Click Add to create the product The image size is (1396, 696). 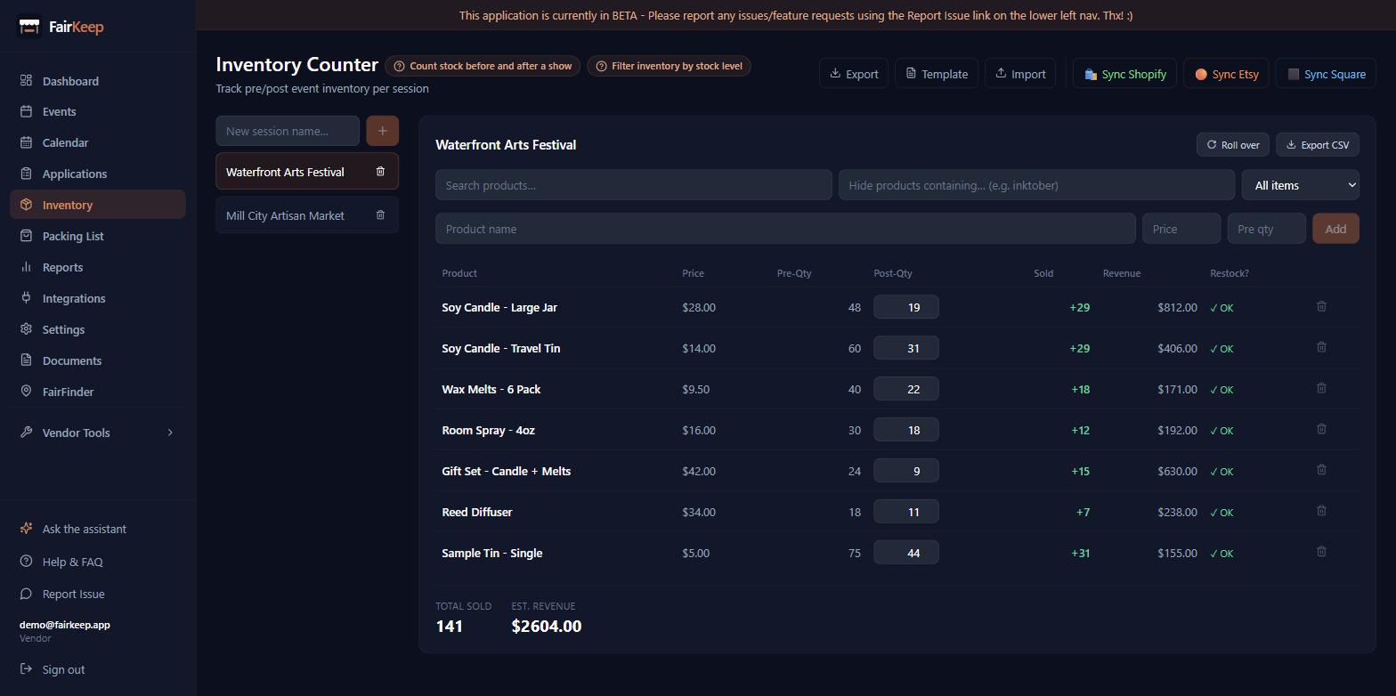[1335, 229]
